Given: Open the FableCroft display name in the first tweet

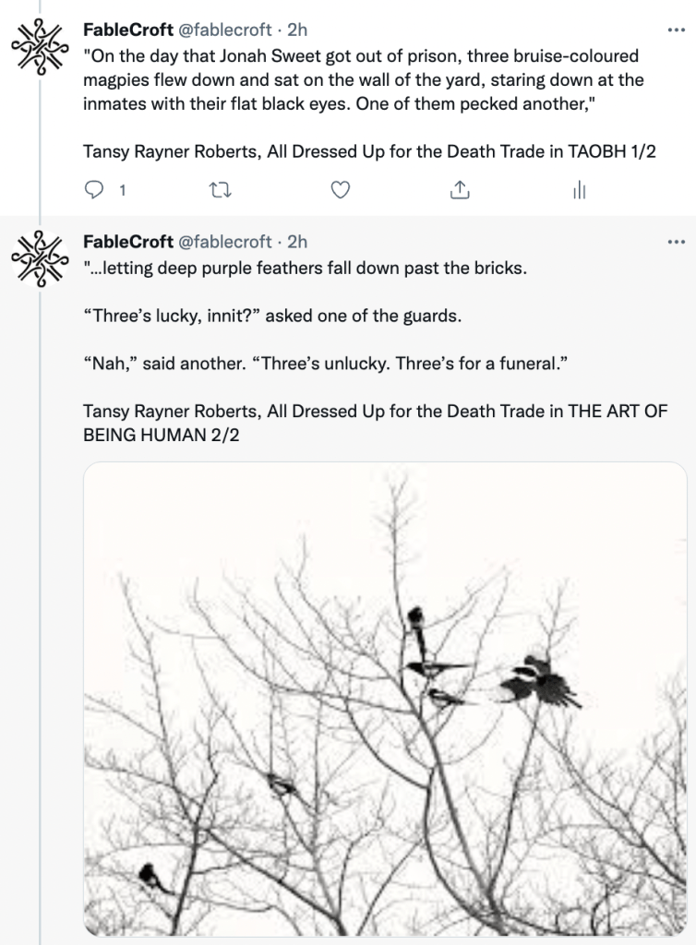Looking at the screenshot, I should click(127, 30).
